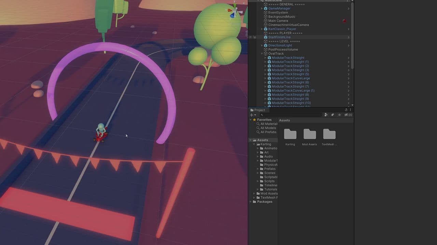Click the favorite star icon in Project toolbar
This screenshot has width=437, height=245.
tap(339, 115)
